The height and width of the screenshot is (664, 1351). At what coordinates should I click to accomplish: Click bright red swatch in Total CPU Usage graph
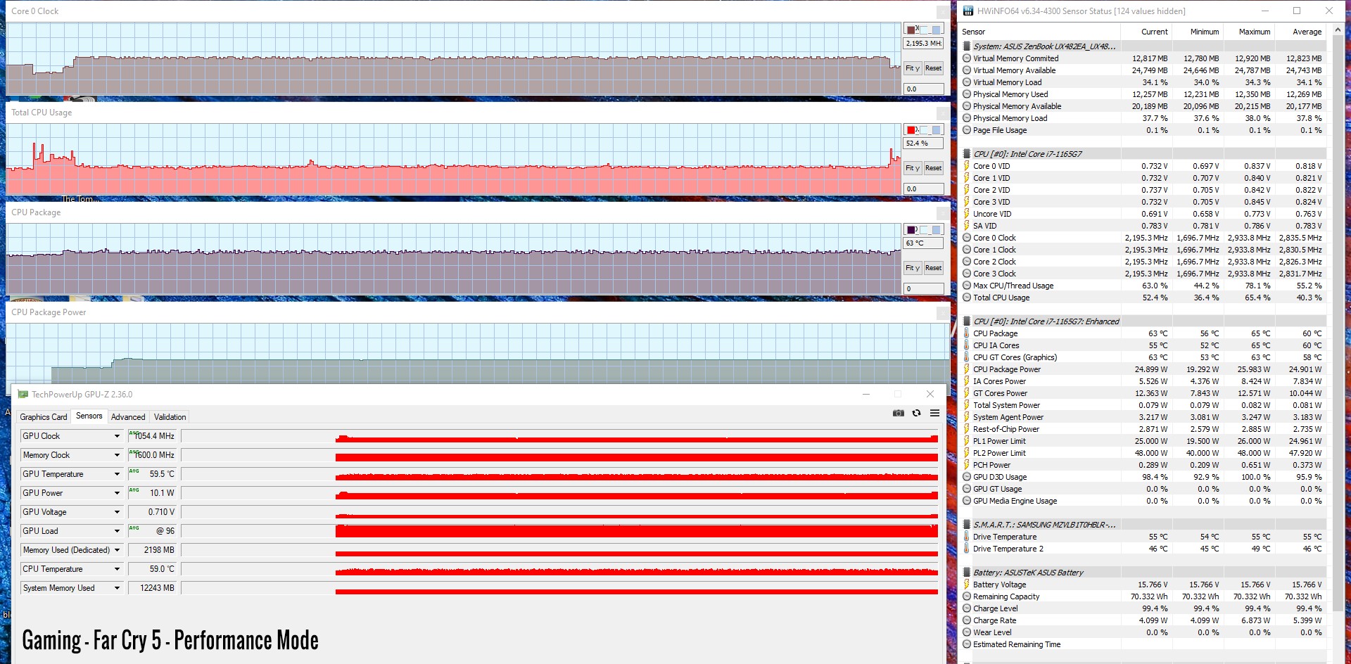(x=911, y=130)
